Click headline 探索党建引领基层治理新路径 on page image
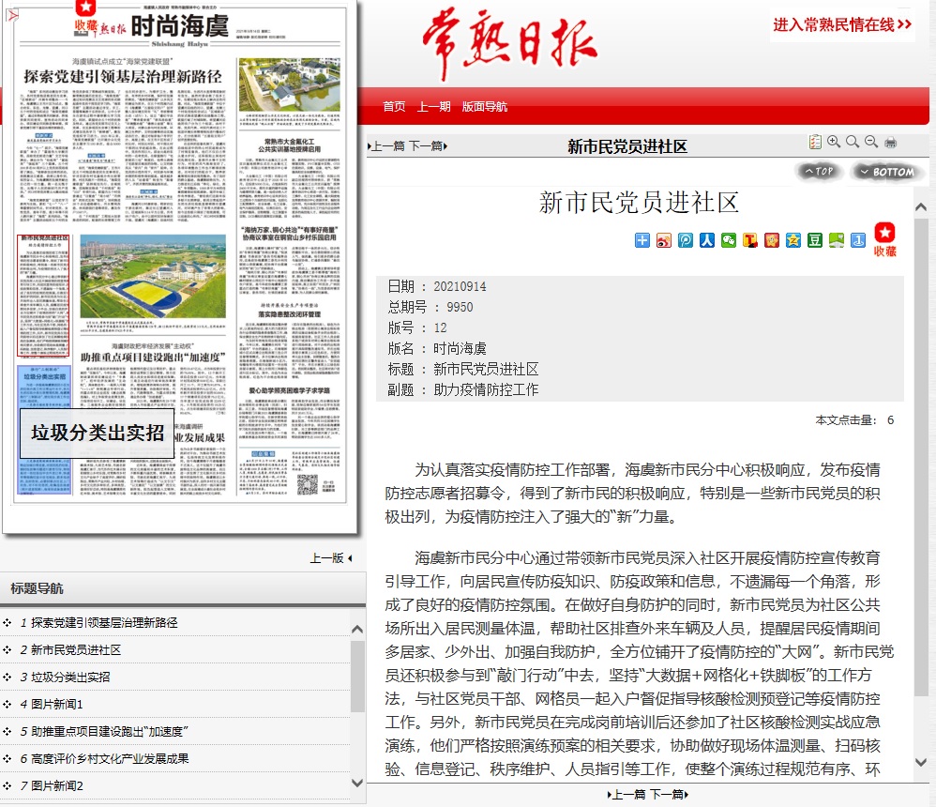Screen dimensions: 936x807 (x=122, y=76)
